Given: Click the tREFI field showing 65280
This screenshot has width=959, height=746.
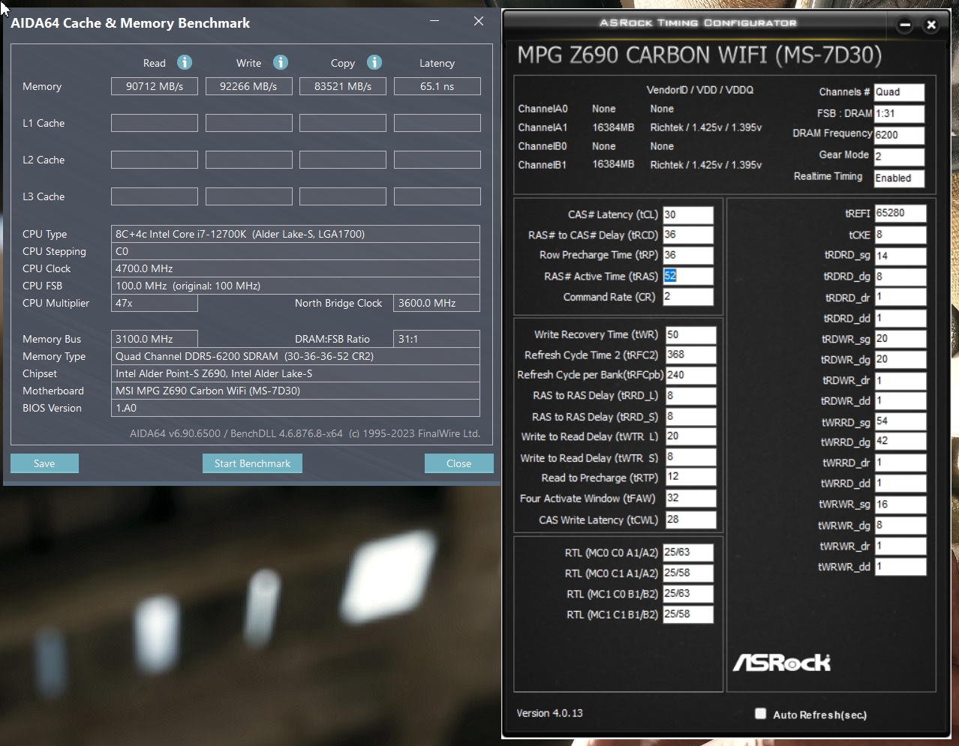Looking at the screenshot, I should point(900,213).
